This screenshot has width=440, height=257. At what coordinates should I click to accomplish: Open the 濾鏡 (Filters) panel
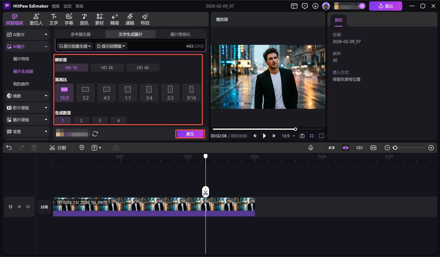click(130, 19)
